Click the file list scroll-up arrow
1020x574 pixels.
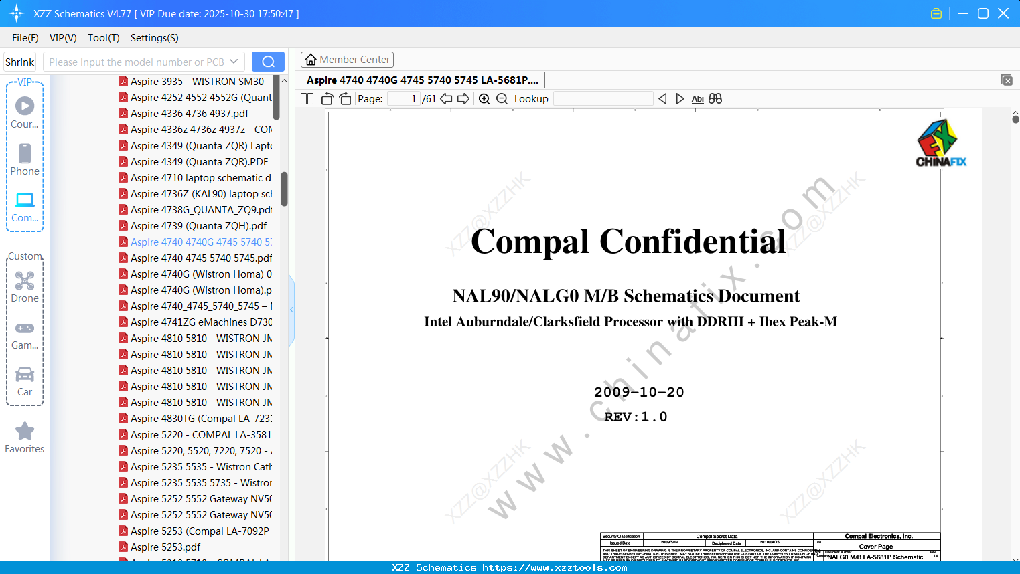(x=284, y=80)
